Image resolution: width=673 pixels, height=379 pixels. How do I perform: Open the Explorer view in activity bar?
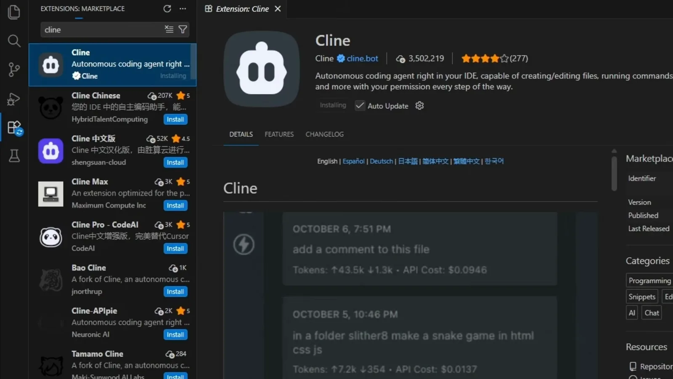(14, 12)
